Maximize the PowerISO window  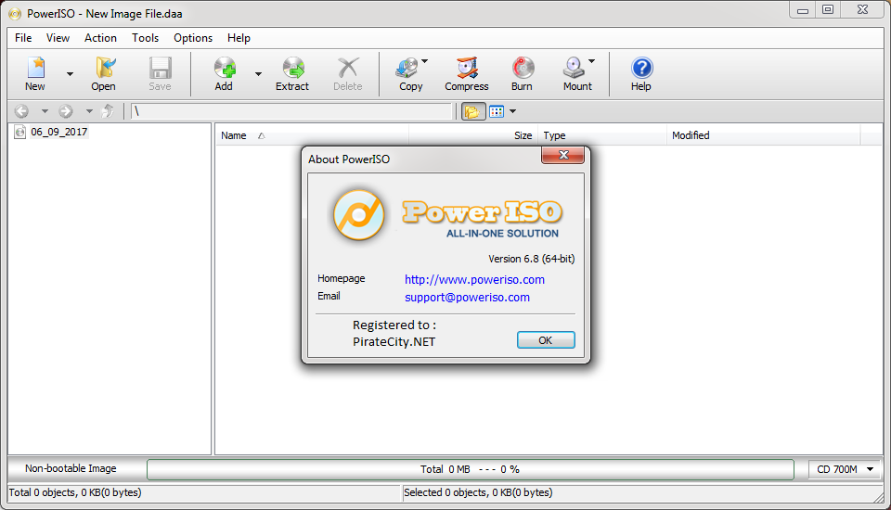point(828,10)
